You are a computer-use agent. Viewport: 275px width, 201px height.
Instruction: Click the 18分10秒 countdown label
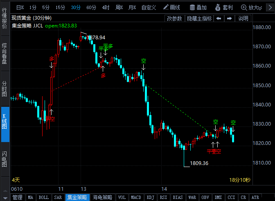click(x=240, y=180)
